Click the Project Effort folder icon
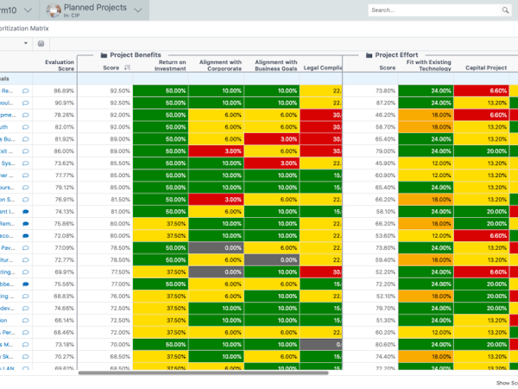The image size is (518, 389). [369, 55]
